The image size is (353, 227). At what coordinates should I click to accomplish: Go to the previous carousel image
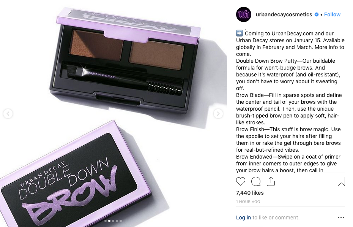click(8, 114)
